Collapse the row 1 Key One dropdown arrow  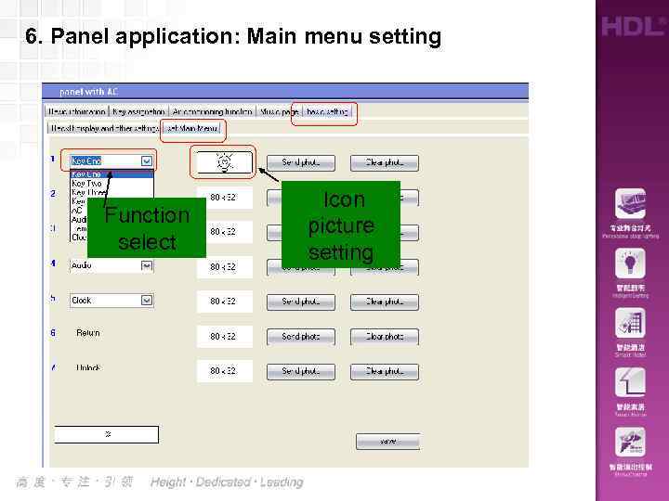[x=147, y=161]
